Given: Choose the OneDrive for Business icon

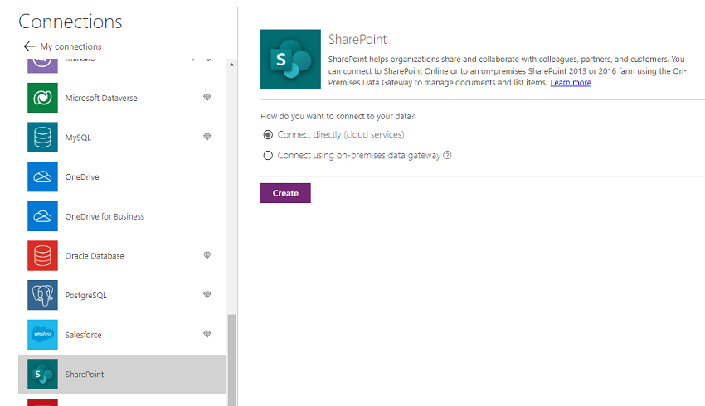Looking at the screenshot, I should (x=42, y=216).
